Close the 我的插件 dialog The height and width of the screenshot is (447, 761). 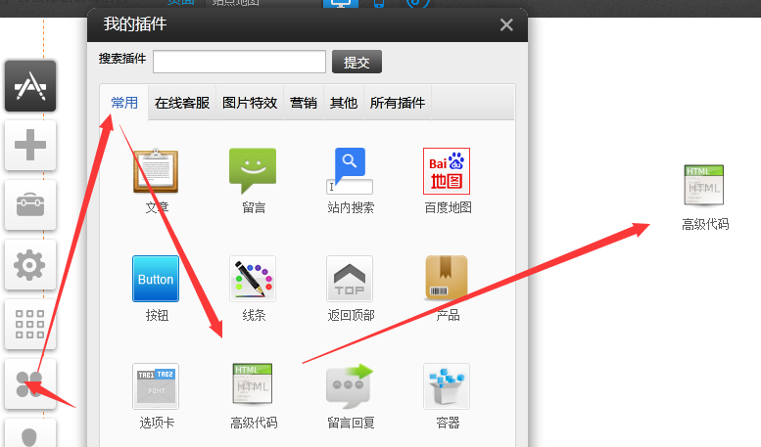coord(506,25)
